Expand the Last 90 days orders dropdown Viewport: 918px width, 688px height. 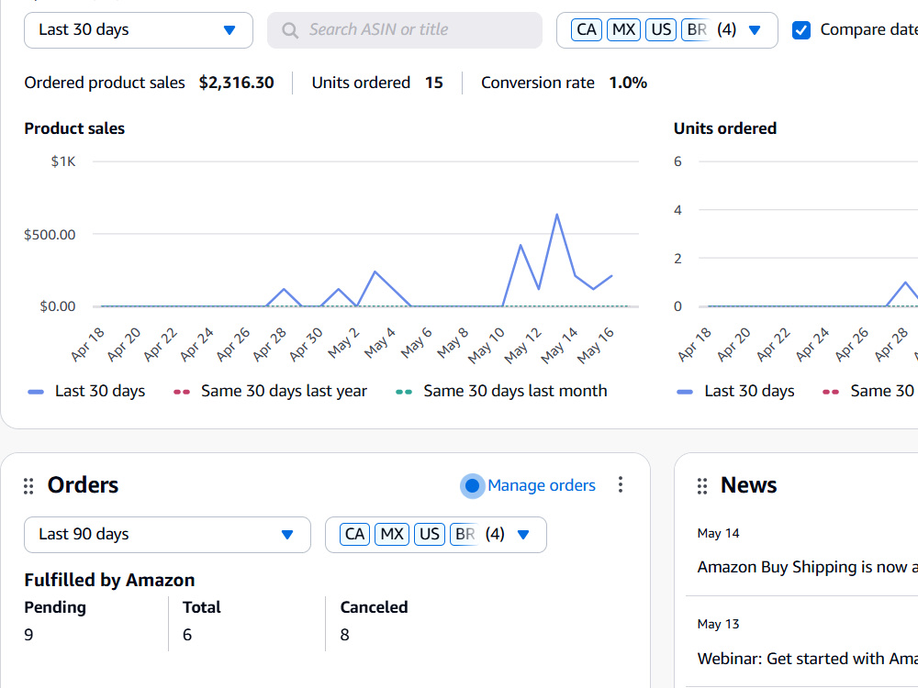point(167,534)
